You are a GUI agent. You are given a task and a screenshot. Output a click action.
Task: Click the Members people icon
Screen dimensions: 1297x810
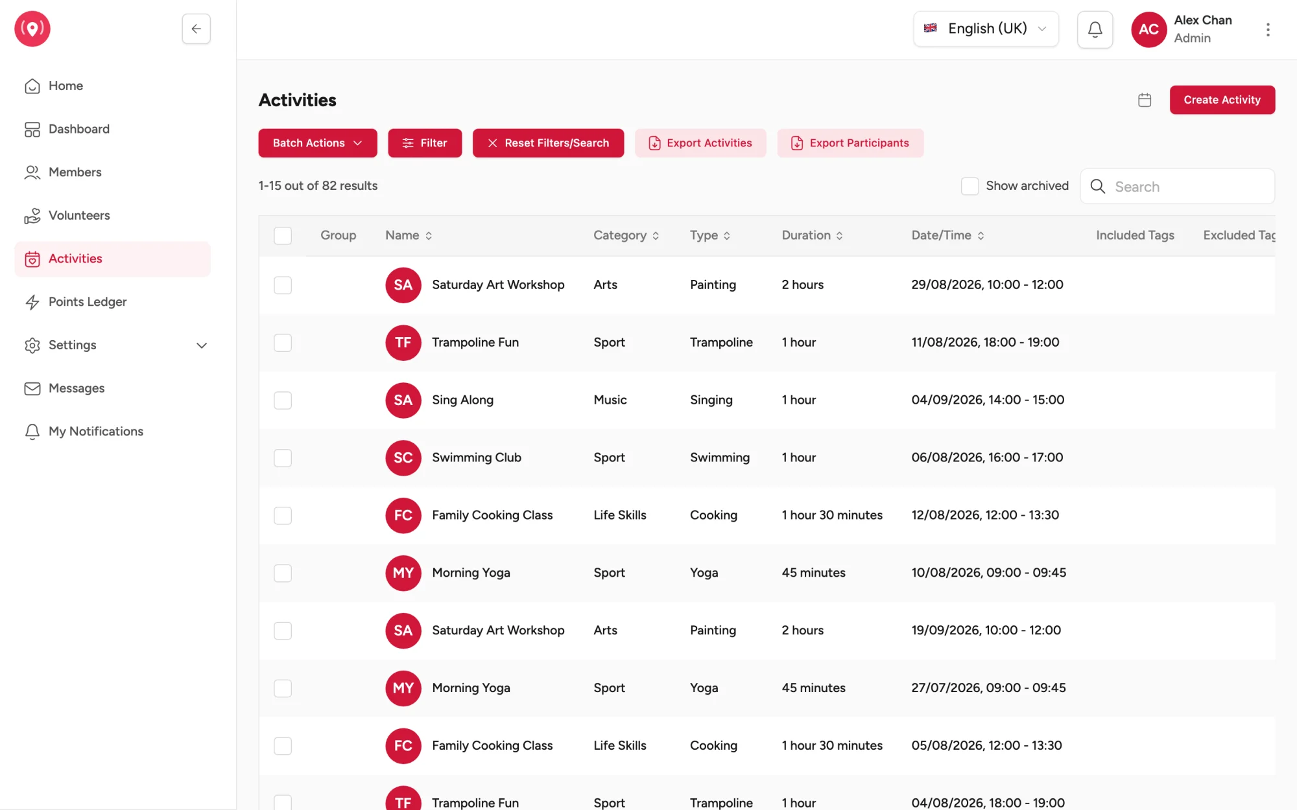click(32, 172)
